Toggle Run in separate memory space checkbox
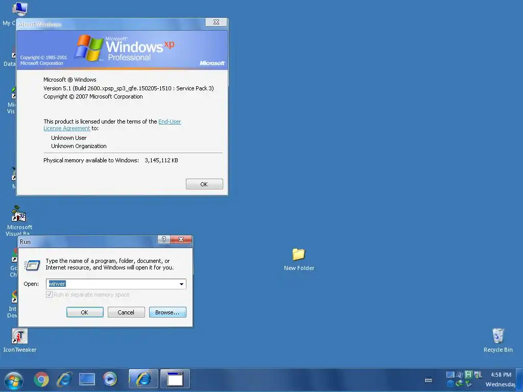The height and width of the screenshot is (392, 523). click(50, 295)
